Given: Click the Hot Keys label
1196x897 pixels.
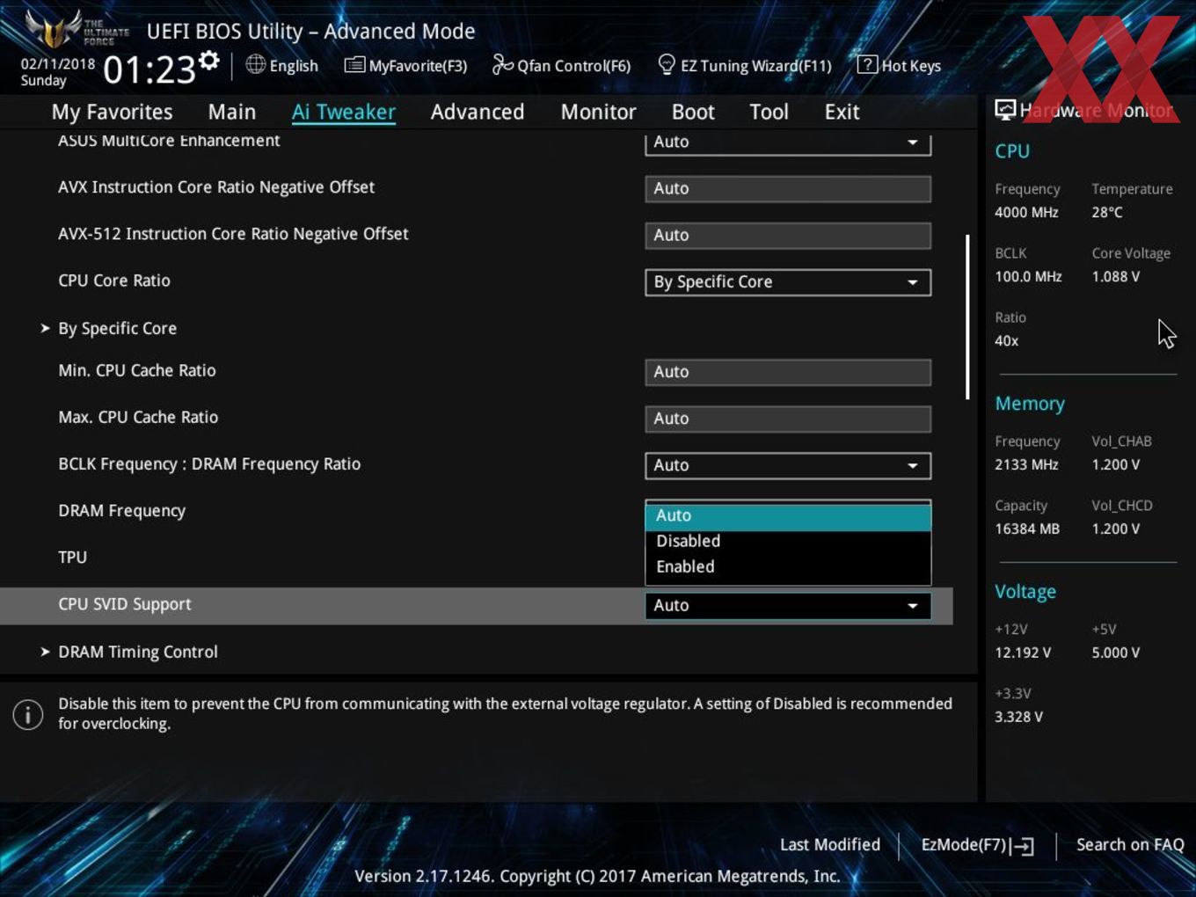Looking at the screenshot, I should pyautogui.click(x=911, y=66).
